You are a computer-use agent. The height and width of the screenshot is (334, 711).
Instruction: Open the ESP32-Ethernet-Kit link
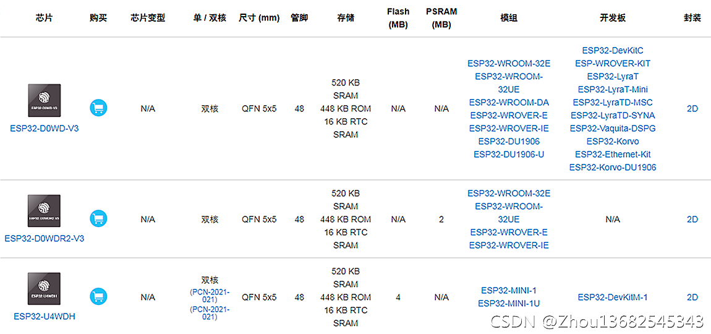coord(613,154)
